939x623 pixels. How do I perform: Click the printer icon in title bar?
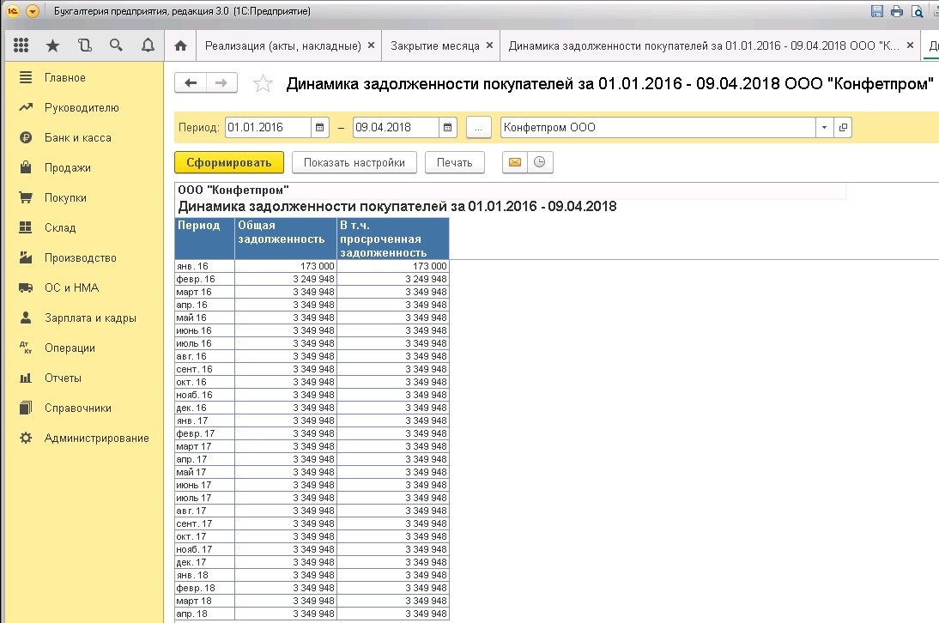click(896, 11)
